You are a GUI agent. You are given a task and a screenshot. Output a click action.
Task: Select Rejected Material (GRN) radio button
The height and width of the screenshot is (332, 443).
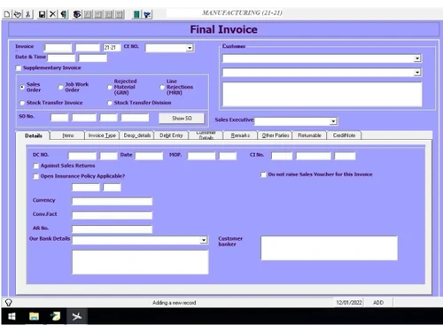click(x=110, y=87)
